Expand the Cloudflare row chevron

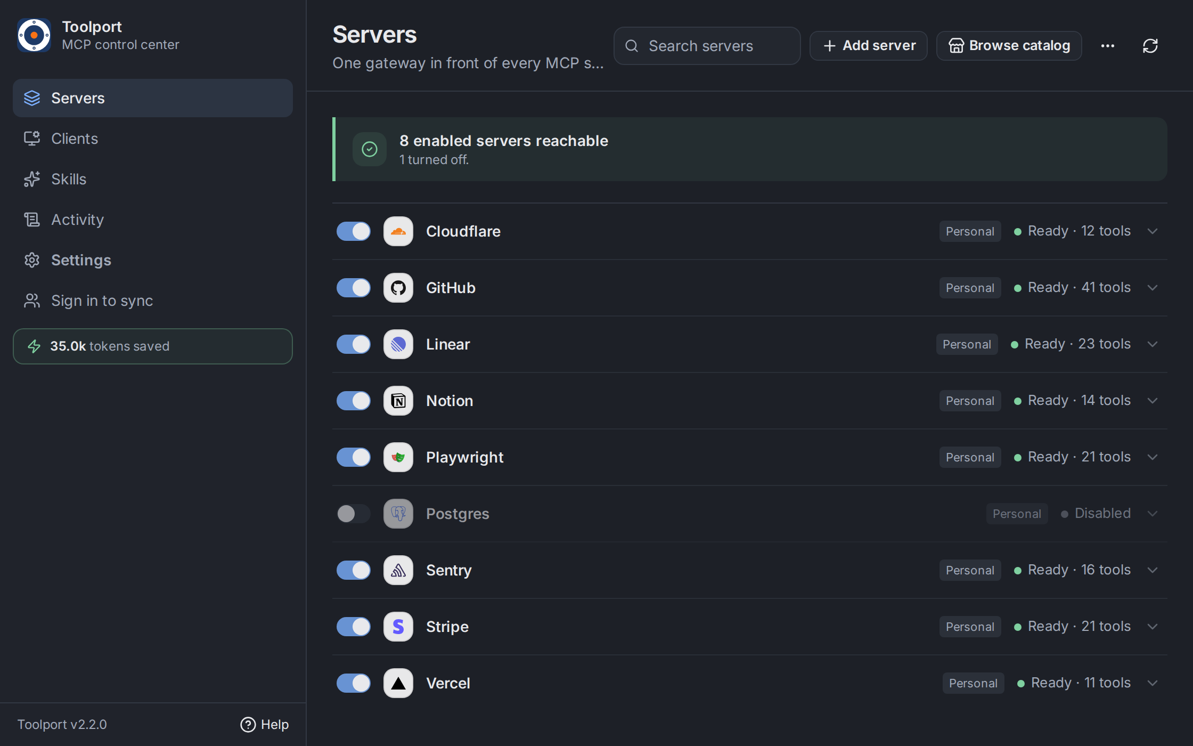click(1153, 231)
